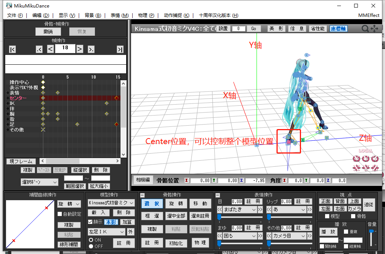Step back one frame using < icon
This screenshot has width=385, height=254.
(x=50, y=49)
